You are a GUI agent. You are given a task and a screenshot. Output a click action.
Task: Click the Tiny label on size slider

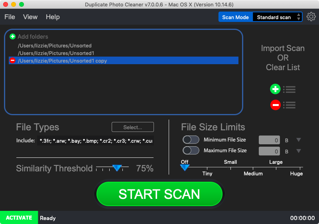207,174
